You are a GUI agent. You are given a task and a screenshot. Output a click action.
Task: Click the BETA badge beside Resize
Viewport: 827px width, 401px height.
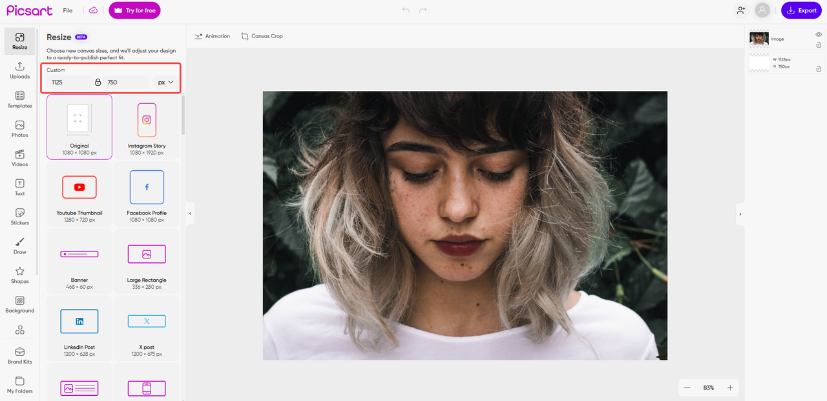click(x=81, y=37)
